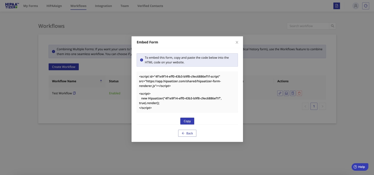Image resolution: width=374 pixels, height=175 pixels.
Task: Open the Help widget
Action: 360,167
